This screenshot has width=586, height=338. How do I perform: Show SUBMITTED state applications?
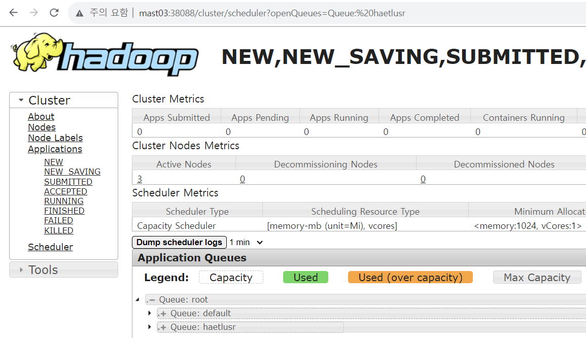(68, 182)
